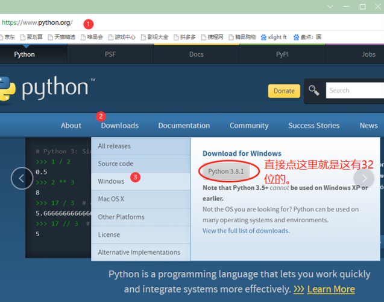Image resolution: width=384 pixels, height=302 pixels.
Task: Close the browser window
Action: (x=378, y=7)
